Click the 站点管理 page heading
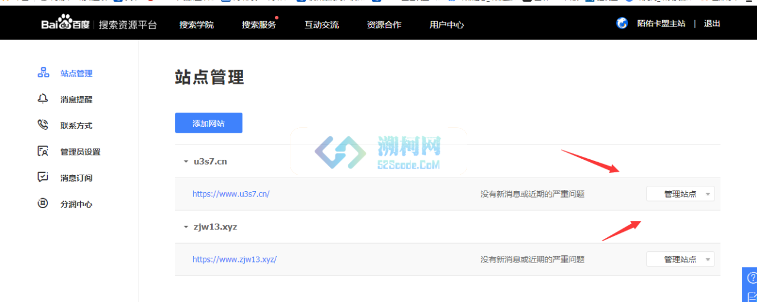 [209, 77]
